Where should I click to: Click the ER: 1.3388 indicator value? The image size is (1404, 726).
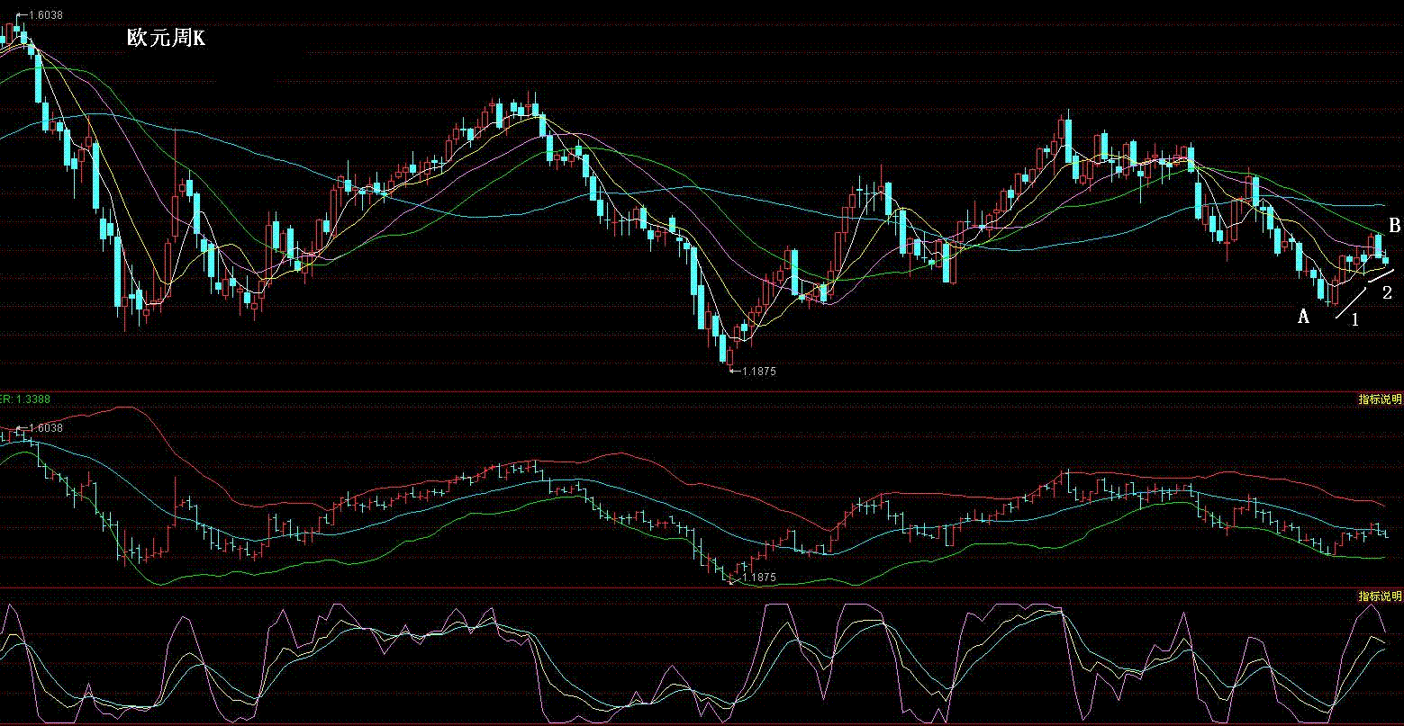click(25, 398)
